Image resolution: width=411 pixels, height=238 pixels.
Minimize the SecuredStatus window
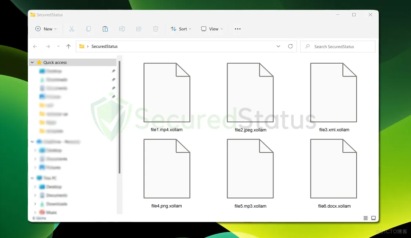[x=338, y=15]
